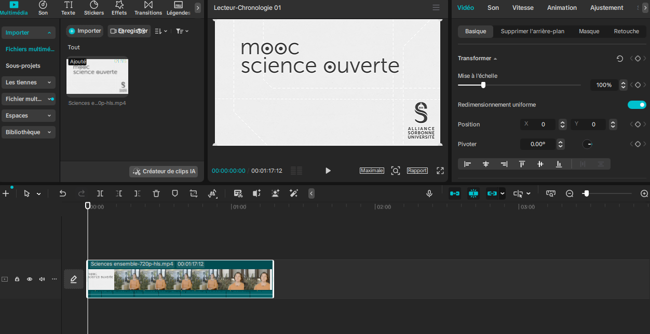Open the Stickers panel

click(94, 8)
